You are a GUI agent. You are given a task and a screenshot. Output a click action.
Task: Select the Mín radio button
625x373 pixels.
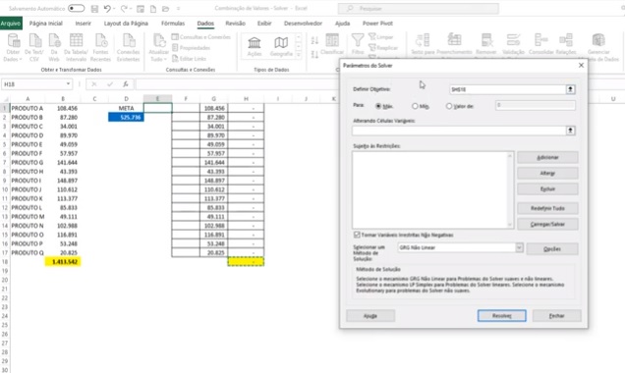pyautogui.click(x=415, y=106)
